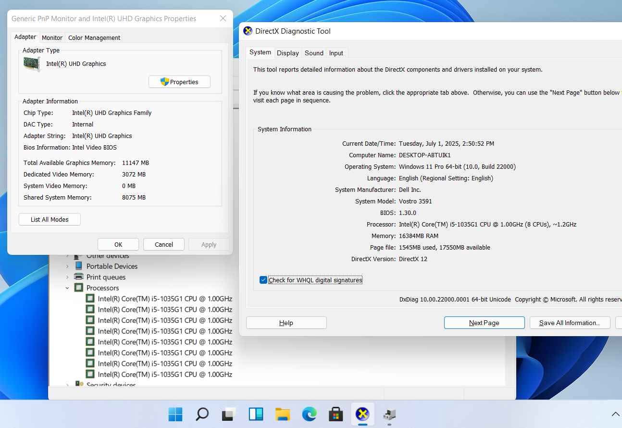The width and height of the screenshot is (622, 428).
Task: Open adapter Properties with shield icon
Action: pos(179,82)
